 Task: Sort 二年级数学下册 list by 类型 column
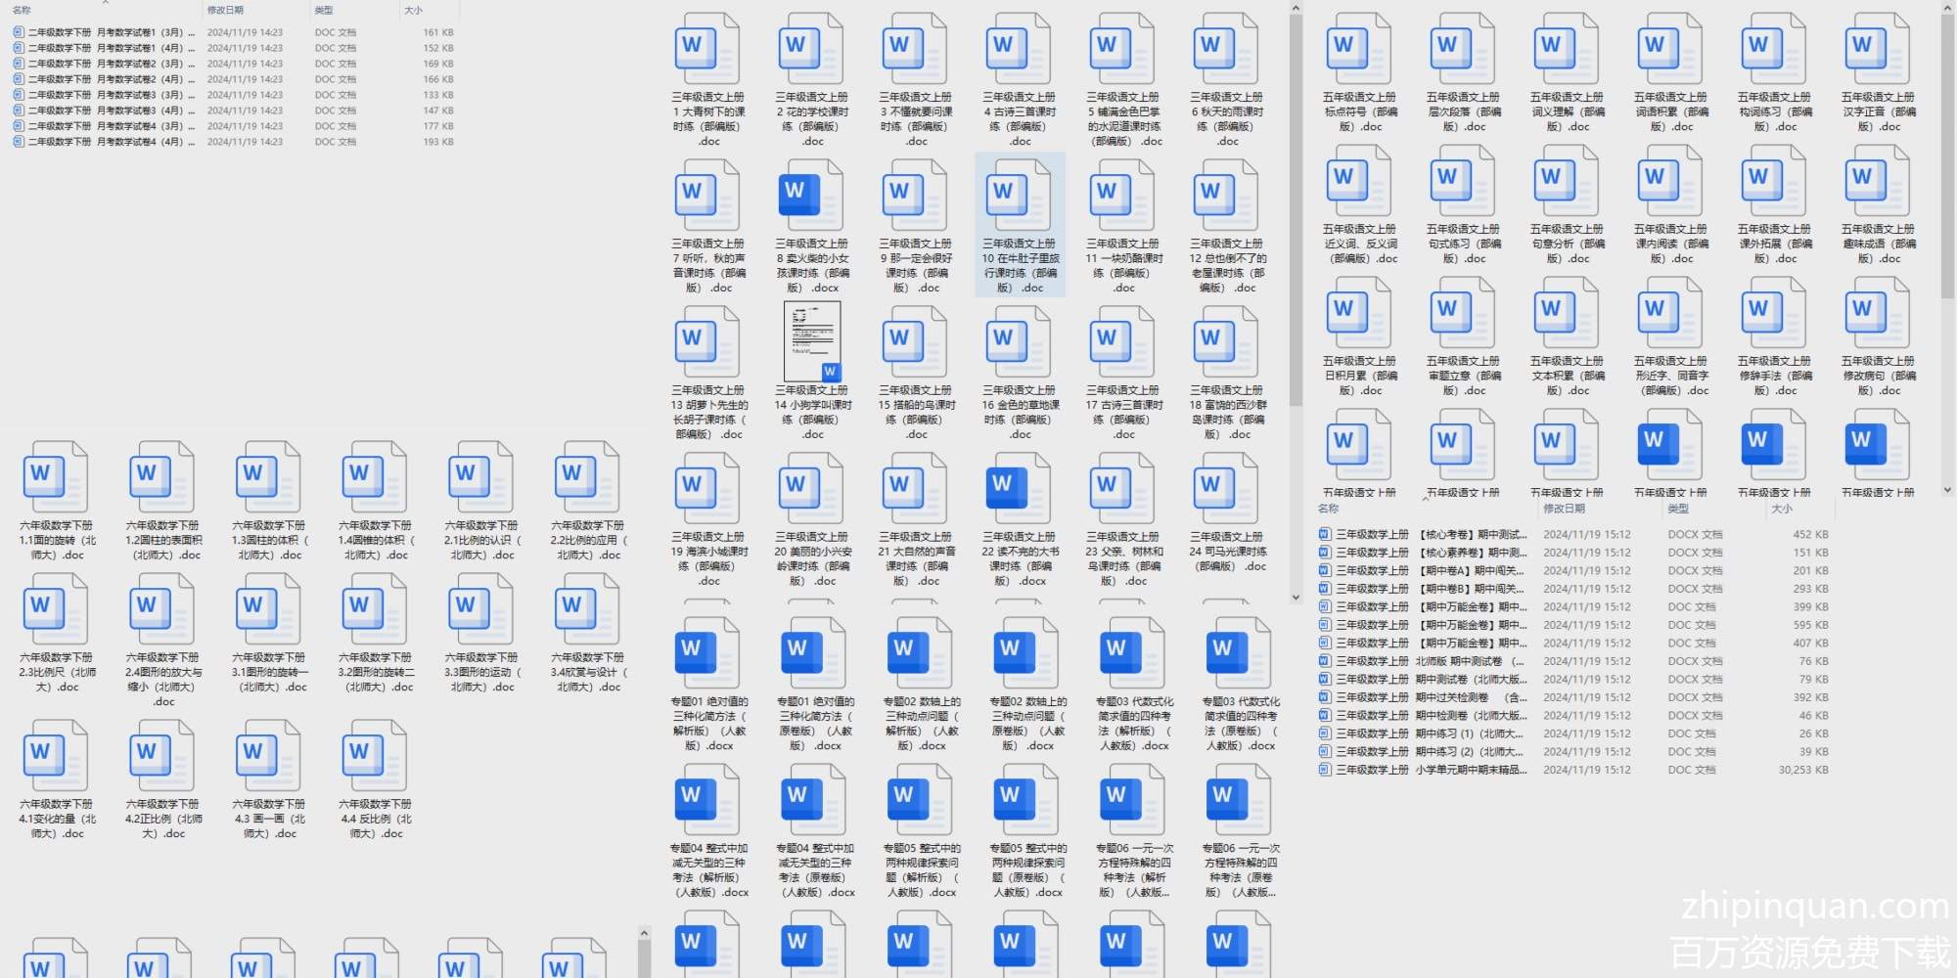coord(324,10)
